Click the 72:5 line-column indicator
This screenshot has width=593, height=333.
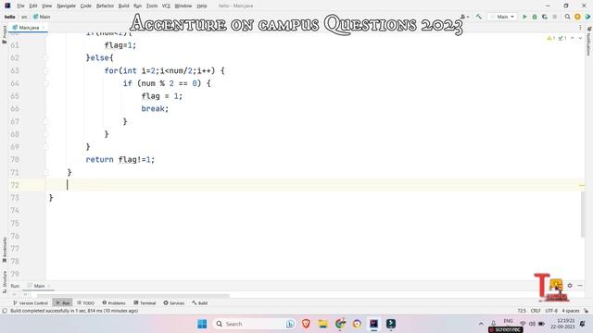(x=522, y=311)
